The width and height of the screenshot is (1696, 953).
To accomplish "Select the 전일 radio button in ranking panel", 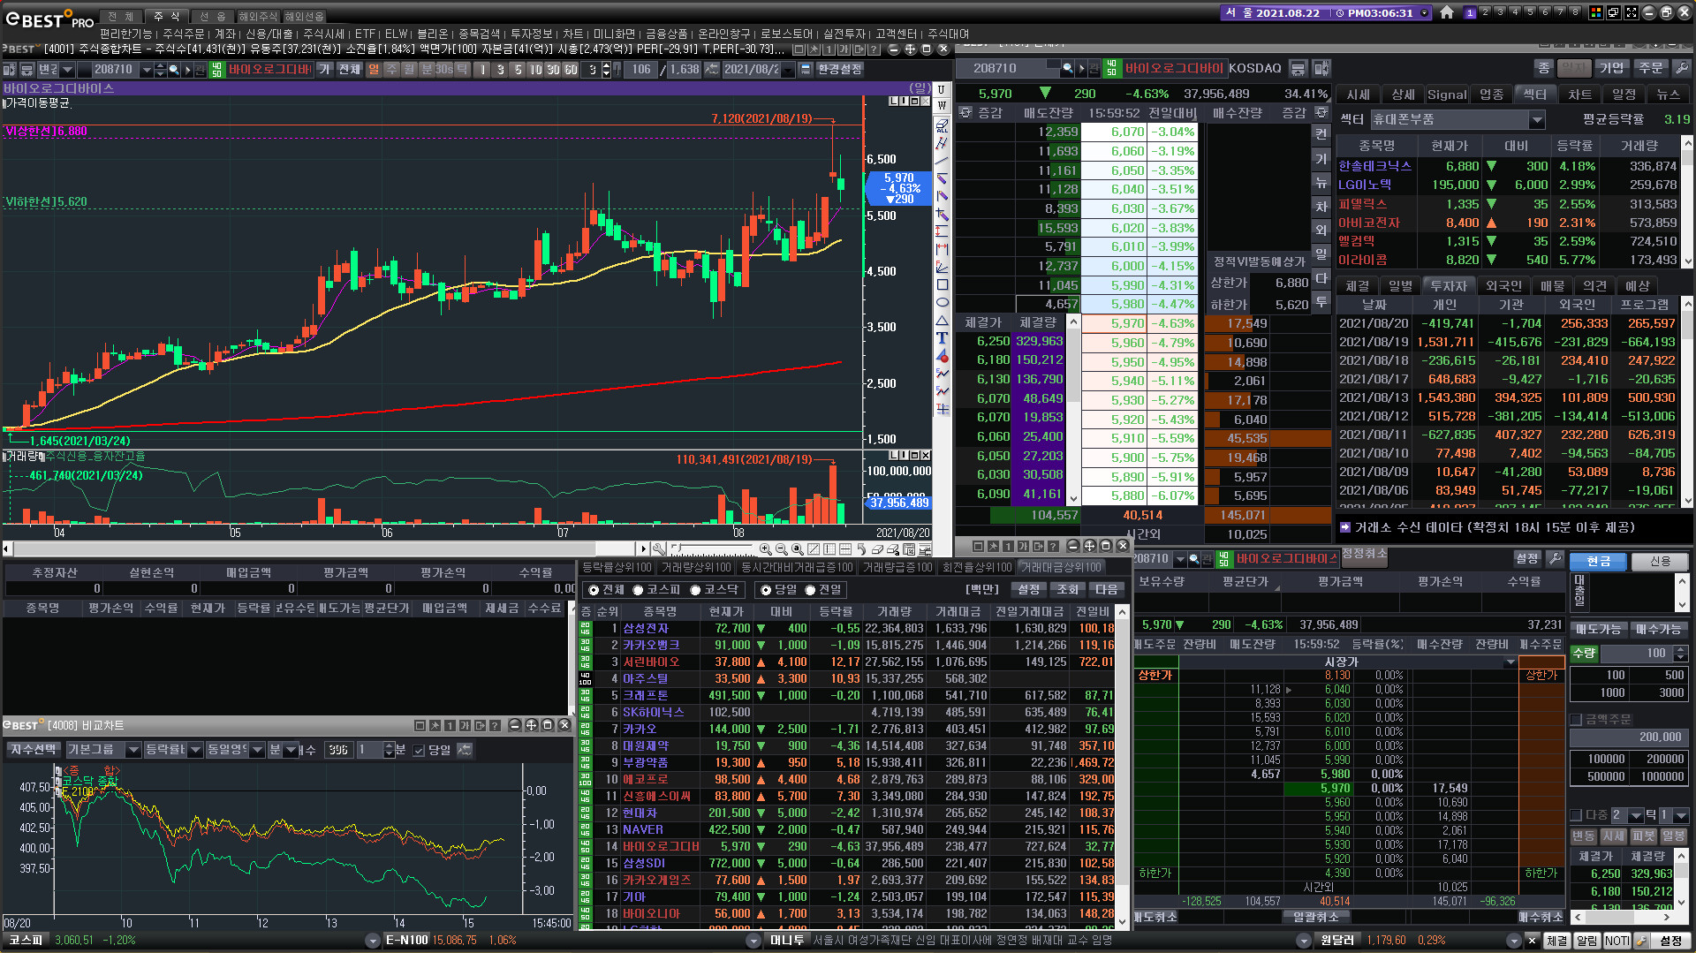I will 810,590.
